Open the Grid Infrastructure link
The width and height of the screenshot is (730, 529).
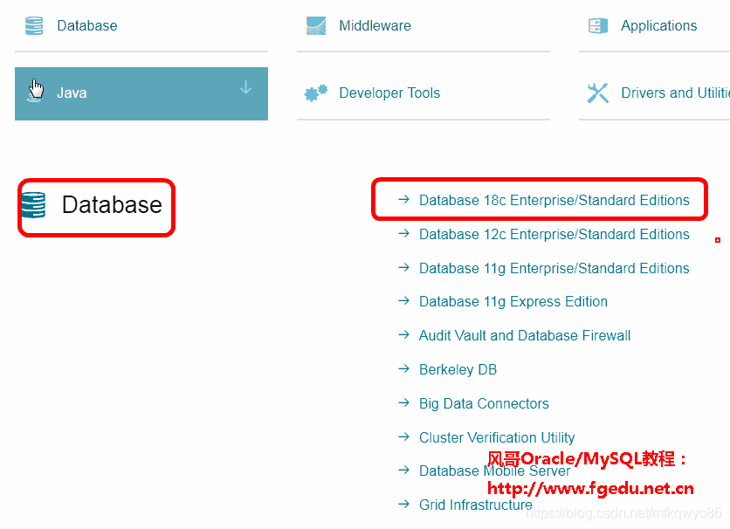point(475,505)
